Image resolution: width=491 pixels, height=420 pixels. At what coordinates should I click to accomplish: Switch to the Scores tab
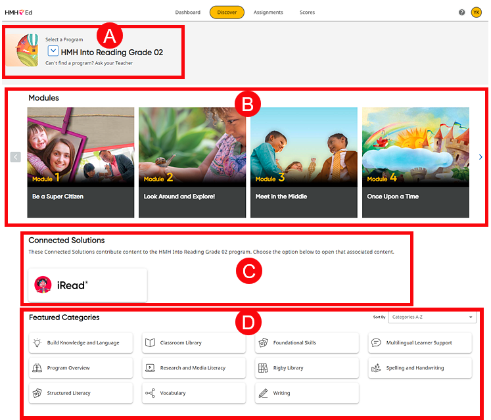pyautogui.click(x=307, y=12)
